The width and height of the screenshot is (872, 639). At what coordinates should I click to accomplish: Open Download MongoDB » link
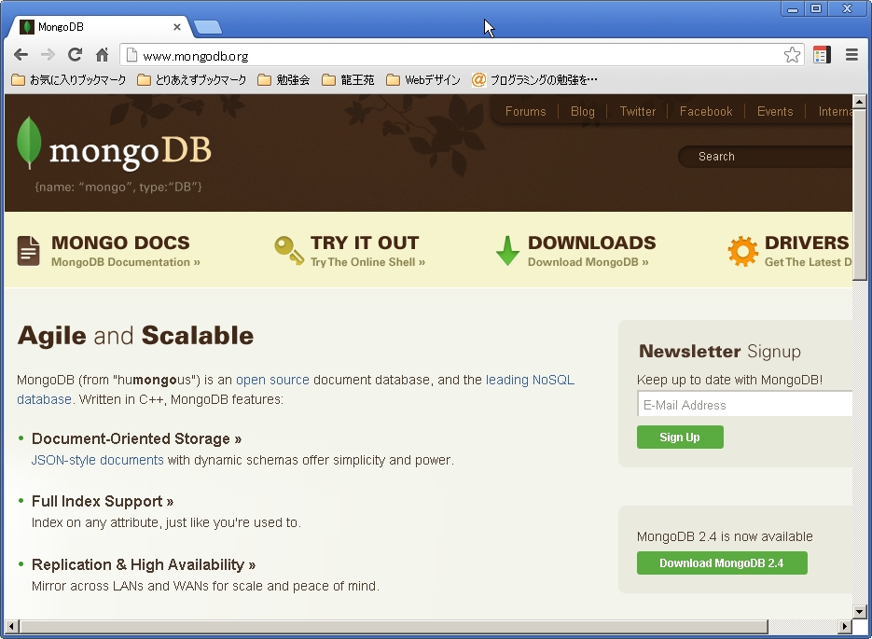coord(588,262)
